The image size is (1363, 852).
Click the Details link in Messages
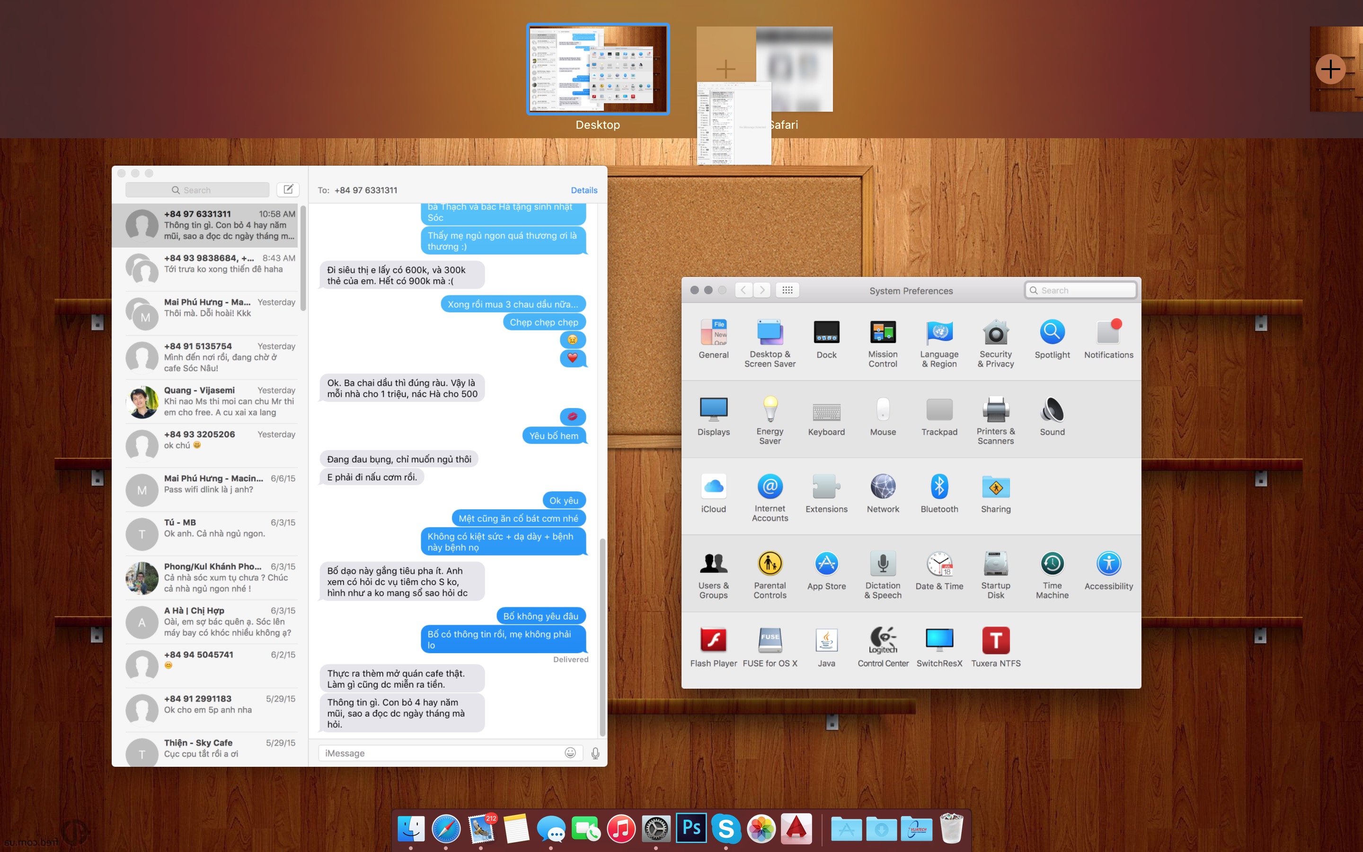tap(584, 190)
